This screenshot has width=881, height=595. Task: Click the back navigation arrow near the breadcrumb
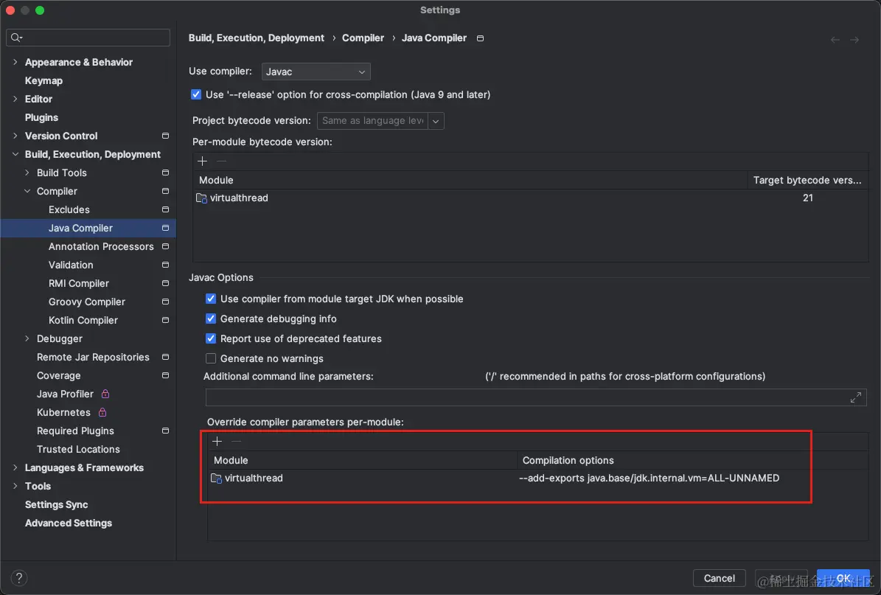(x=835, y=39)
